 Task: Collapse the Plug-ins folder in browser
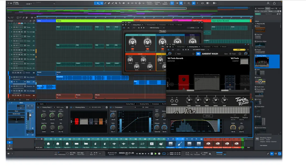pos(256,23)
